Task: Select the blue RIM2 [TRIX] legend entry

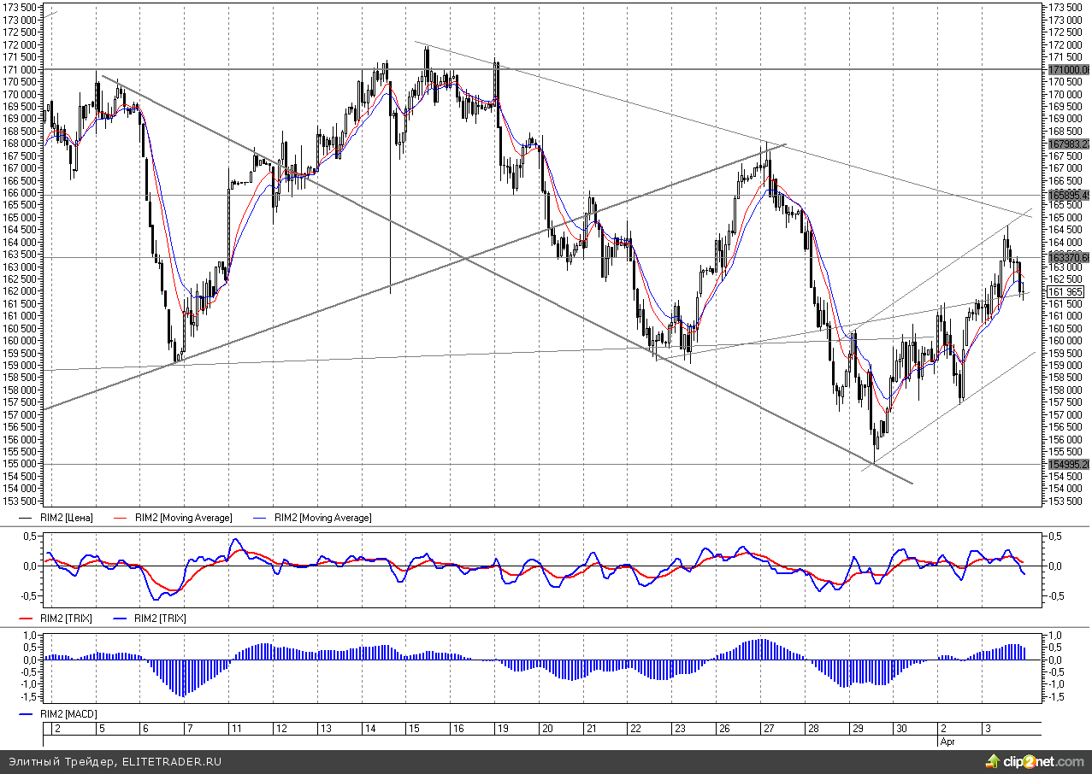Action: click(x=160, y=618)
